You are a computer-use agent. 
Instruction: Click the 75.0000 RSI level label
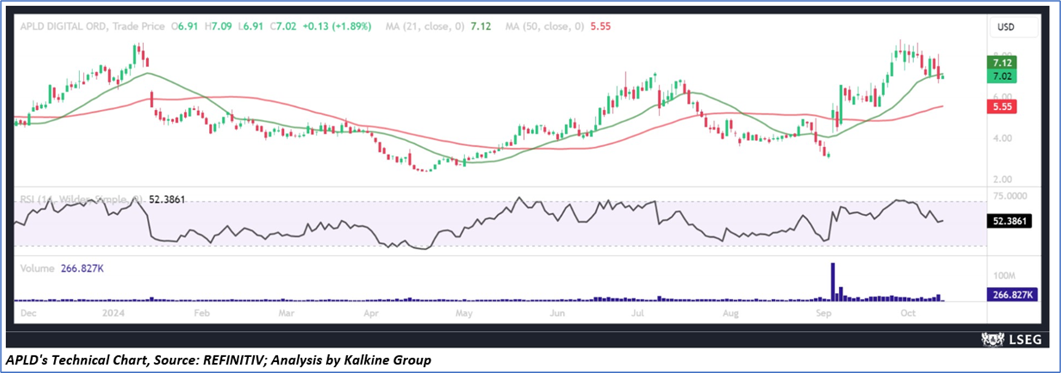coord(1012,196)
